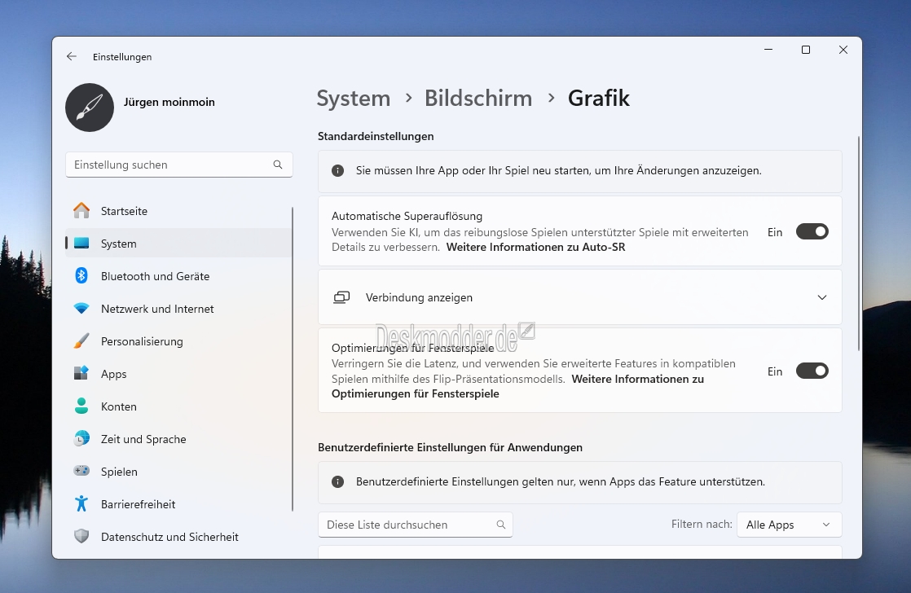Select the Netzwerk und Internet wifi icon
Image resolution: width=911 pixels, height=593 pixels.
pos(81,309)
